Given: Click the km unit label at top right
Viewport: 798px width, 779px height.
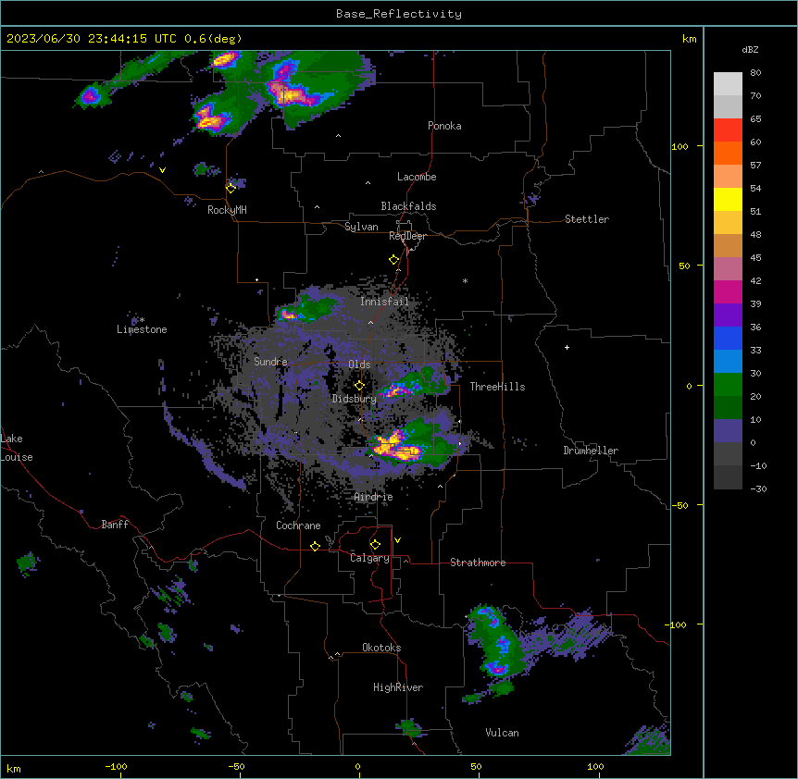Looking at the screenshot, I should (689, 39).
